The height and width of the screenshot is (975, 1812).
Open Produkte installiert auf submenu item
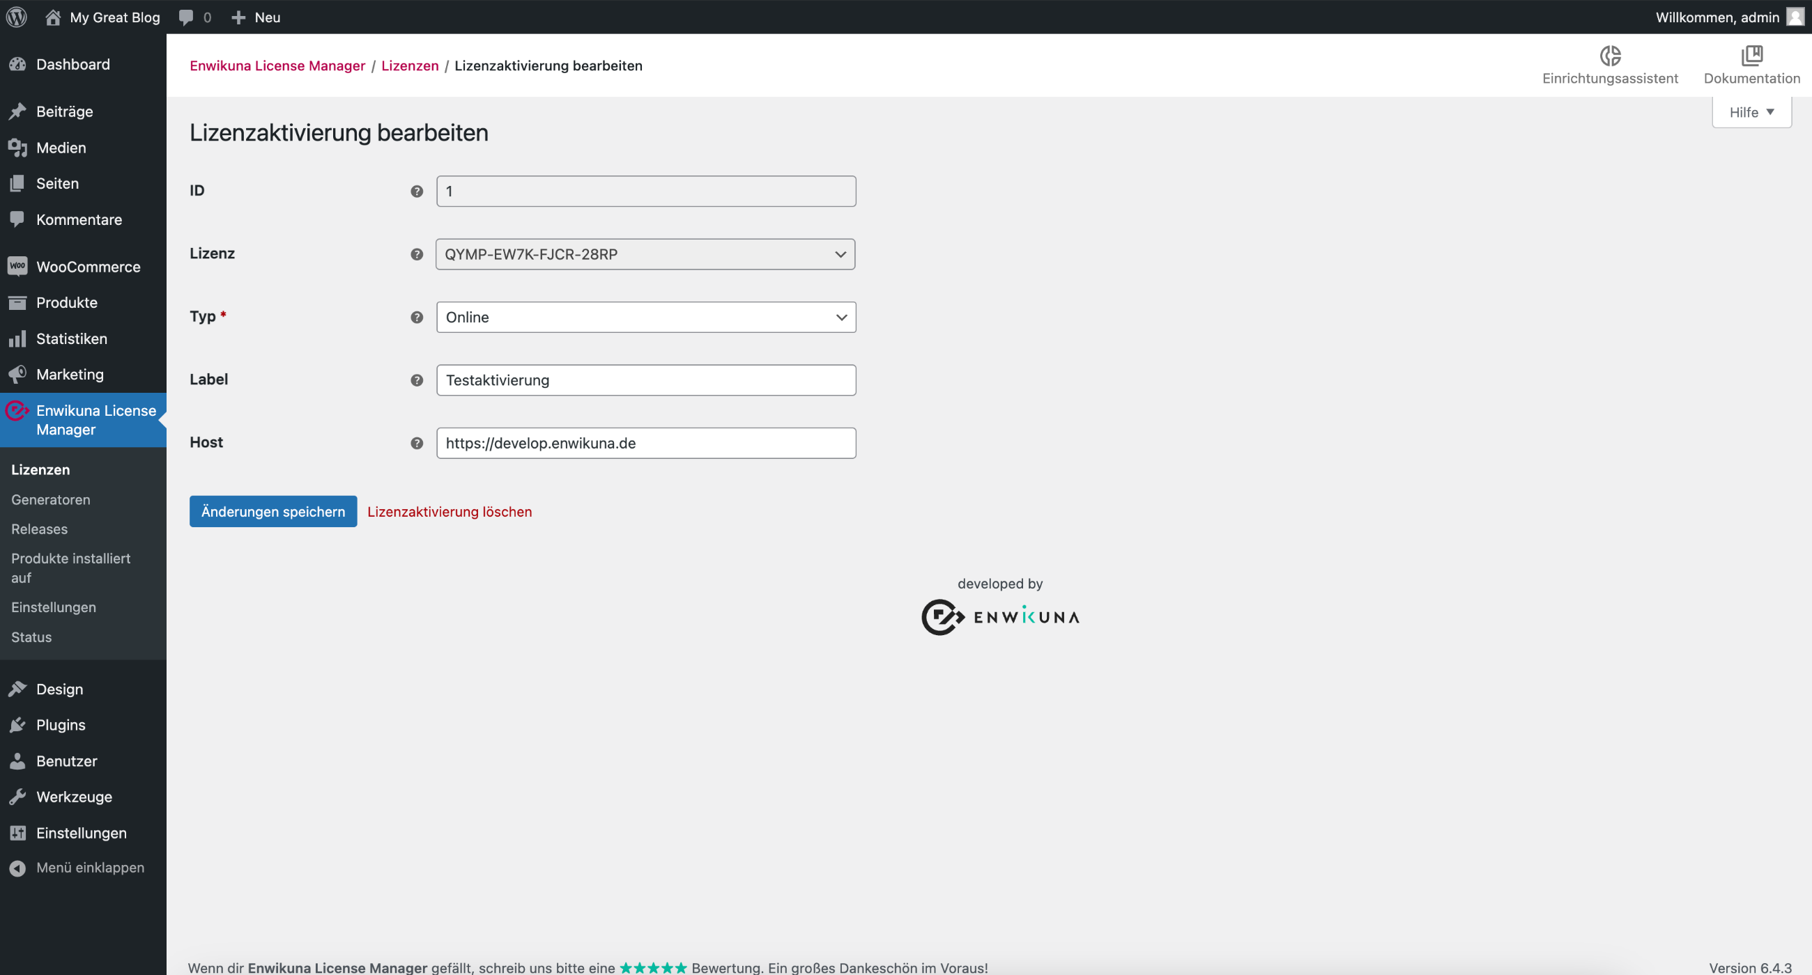71,568
